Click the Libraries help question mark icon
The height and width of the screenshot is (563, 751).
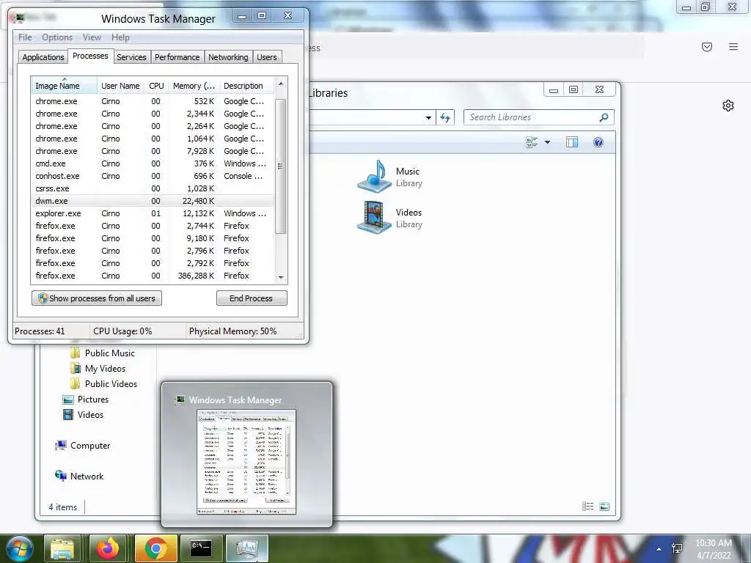pos(598,142)
